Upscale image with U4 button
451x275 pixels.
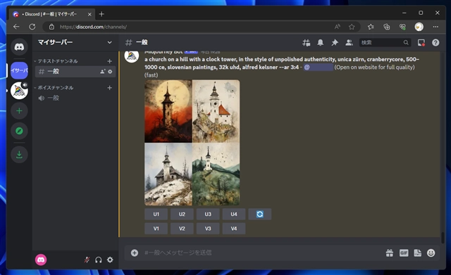234,214
